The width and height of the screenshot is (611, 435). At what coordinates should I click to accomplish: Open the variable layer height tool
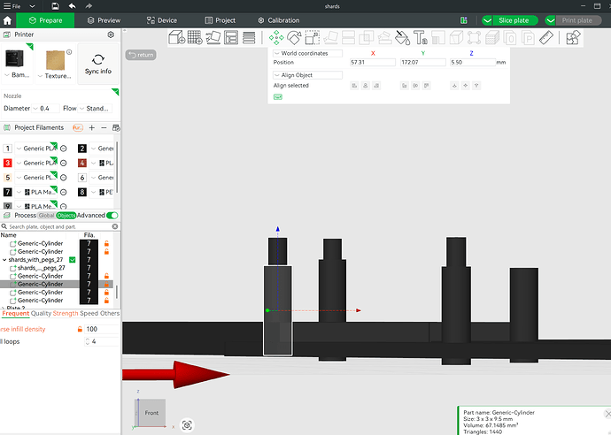[x=249, y=38]
